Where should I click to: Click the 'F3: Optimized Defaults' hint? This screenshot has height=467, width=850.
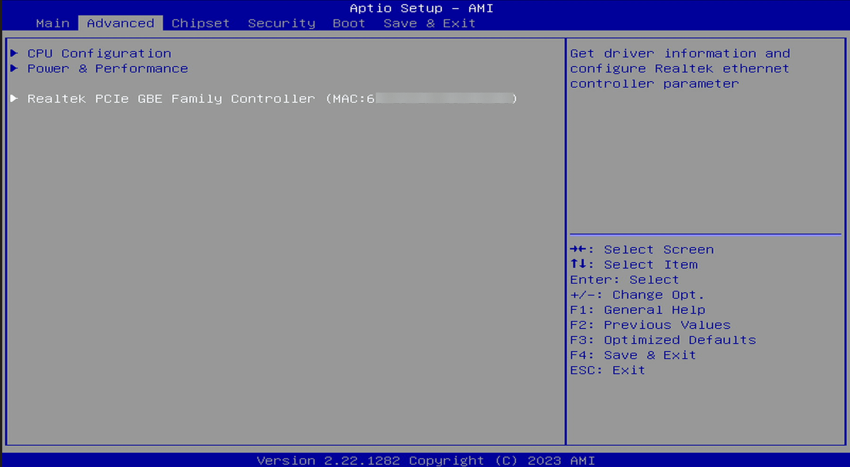[663, 340]
